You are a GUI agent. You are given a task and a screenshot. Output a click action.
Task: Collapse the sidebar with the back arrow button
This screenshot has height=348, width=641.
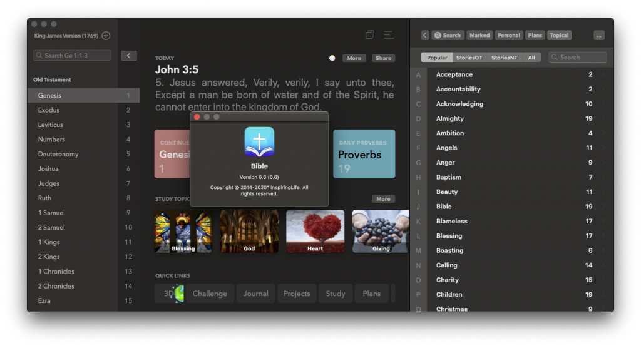click(x=129, y=56)
